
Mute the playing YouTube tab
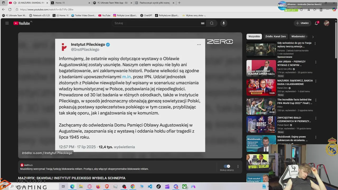[x=15, y=3]
